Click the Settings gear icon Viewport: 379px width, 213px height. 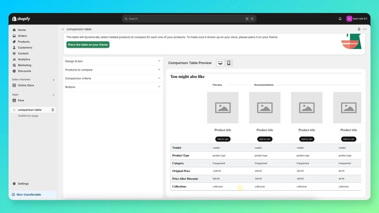coord(14,184)
